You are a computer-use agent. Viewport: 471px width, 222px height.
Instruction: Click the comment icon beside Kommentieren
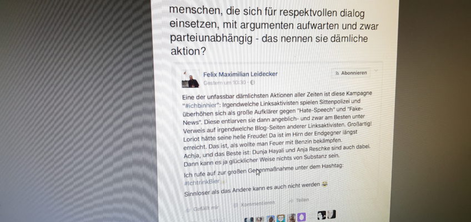tap(236, 205)
